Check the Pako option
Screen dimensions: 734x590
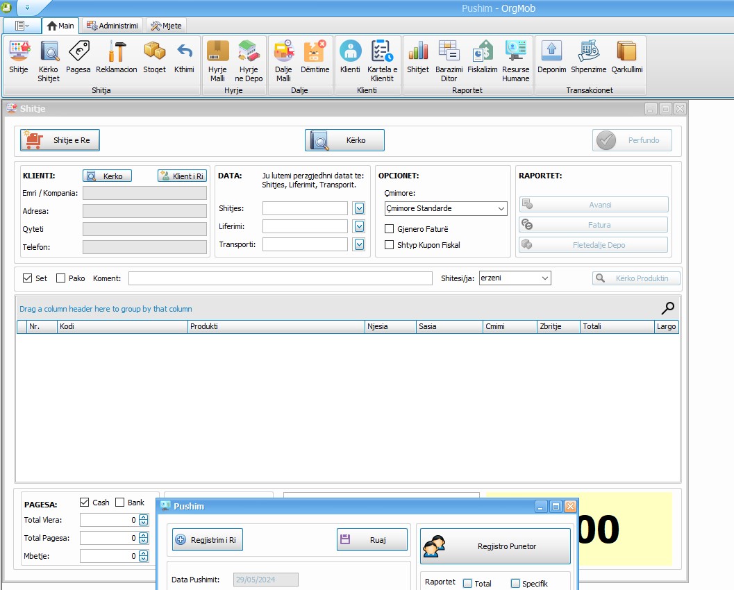click(61, 278)
